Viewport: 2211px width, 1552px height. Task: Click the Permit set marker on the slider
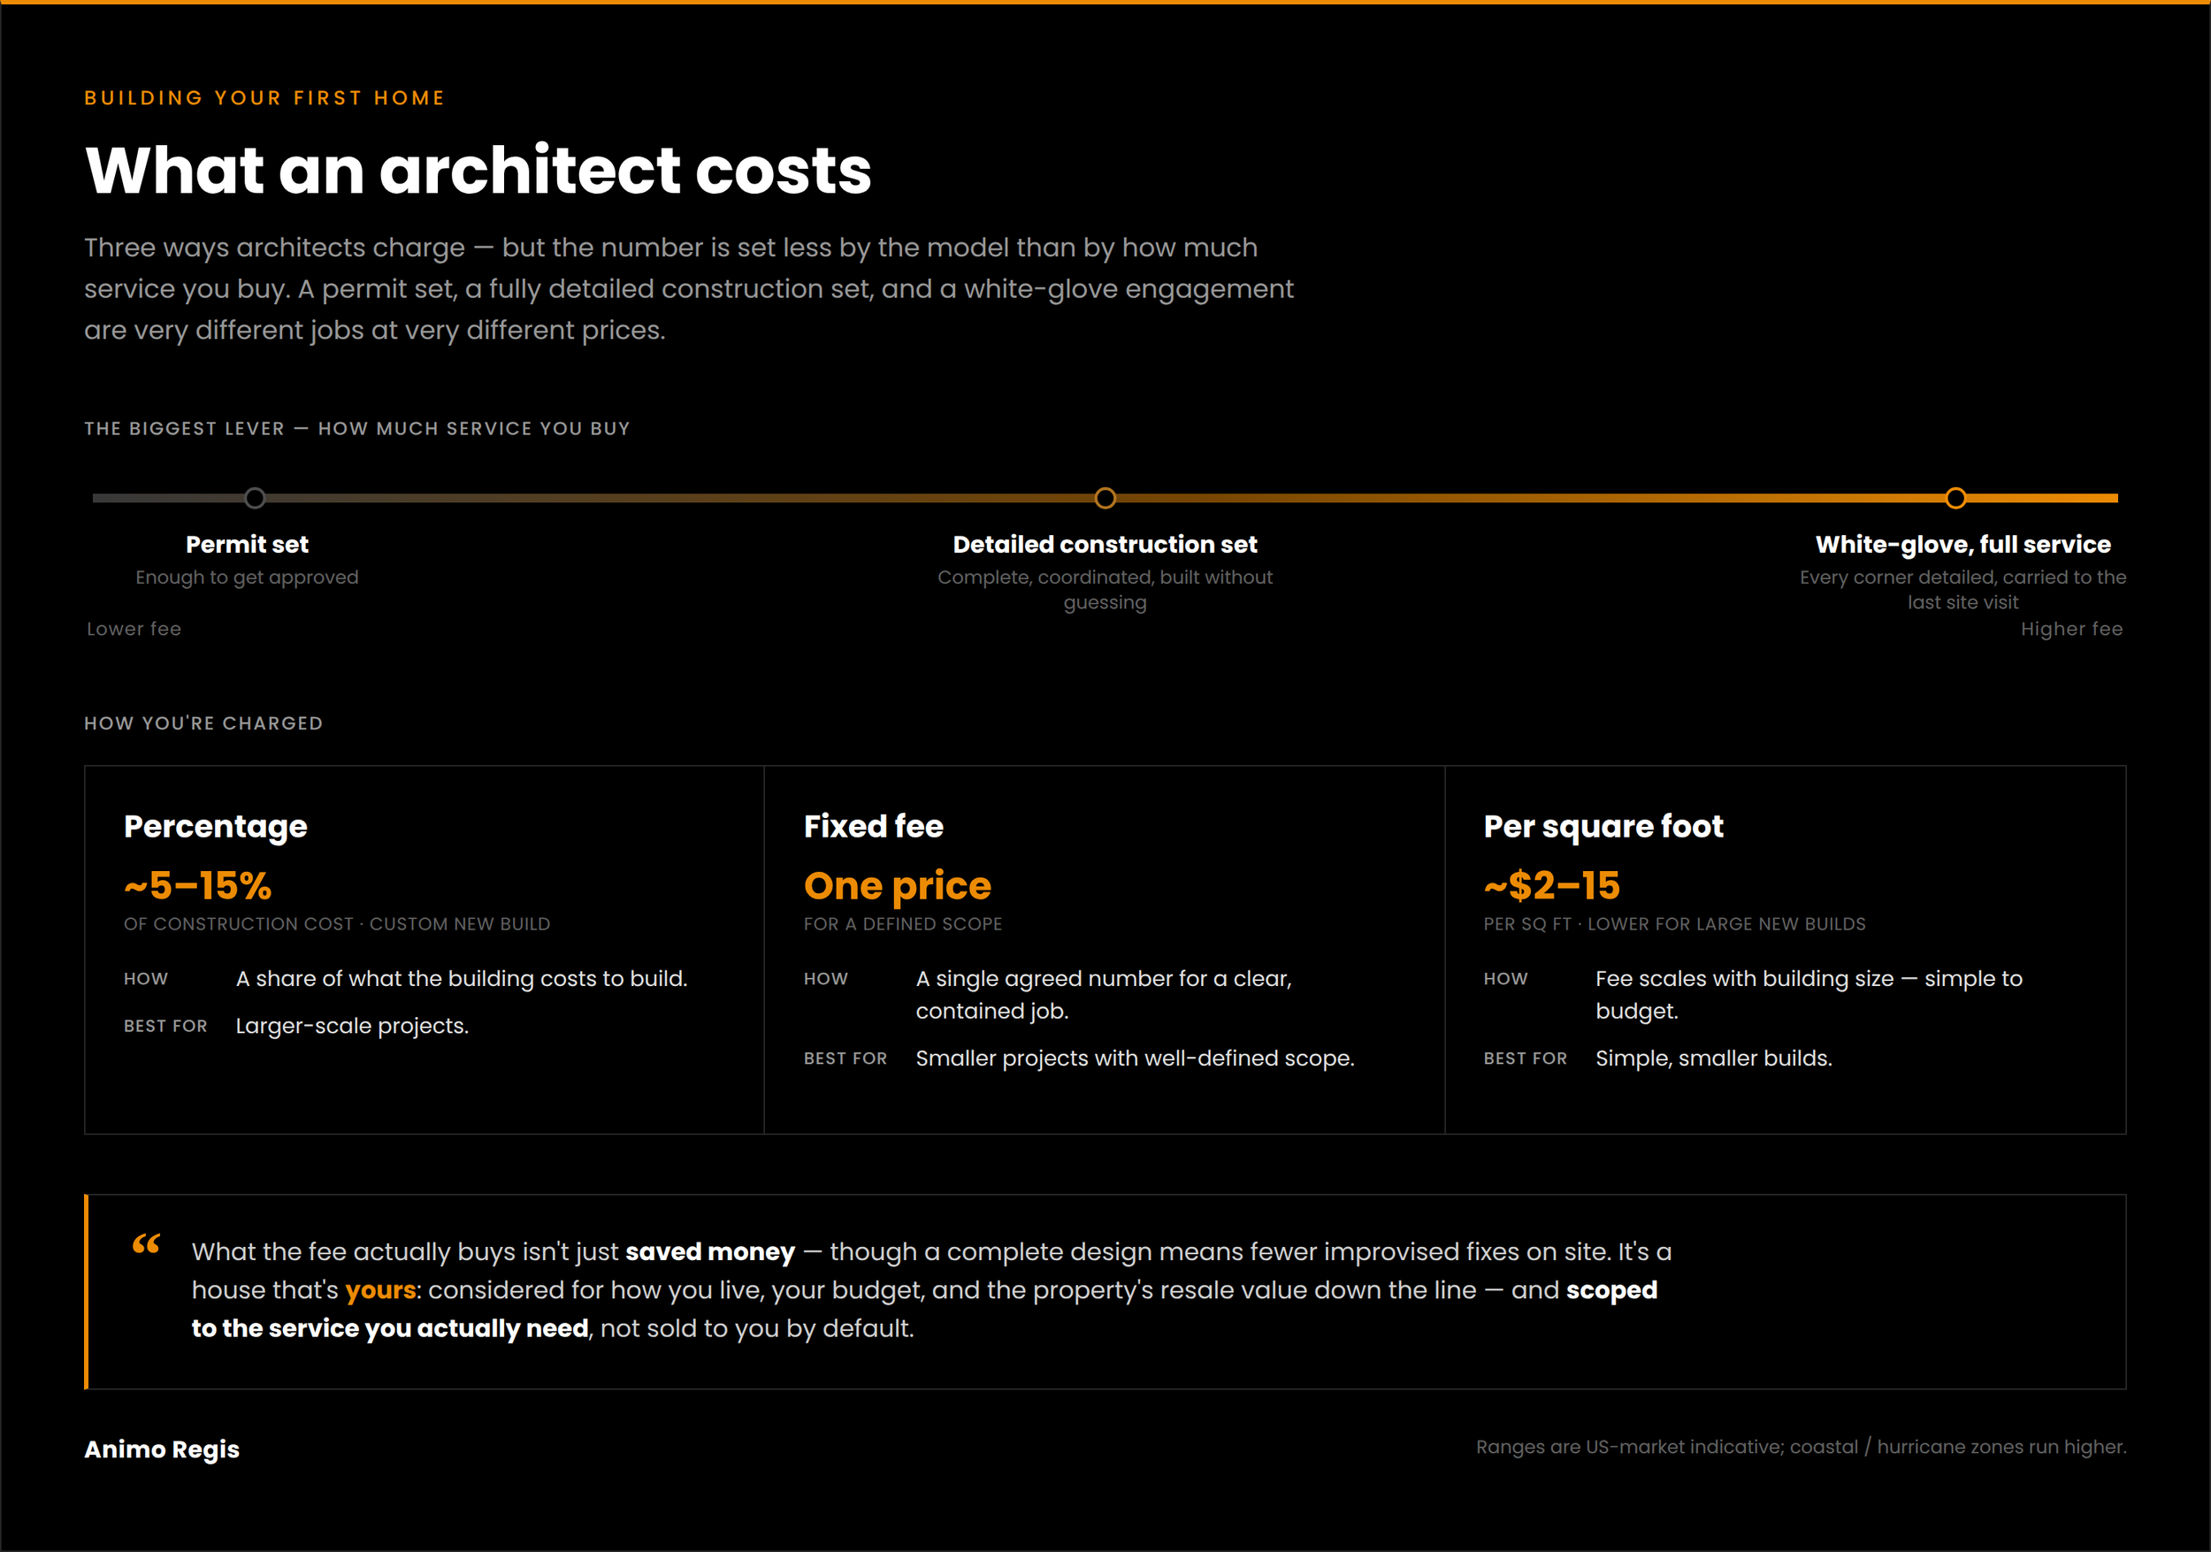pos(254,498)
